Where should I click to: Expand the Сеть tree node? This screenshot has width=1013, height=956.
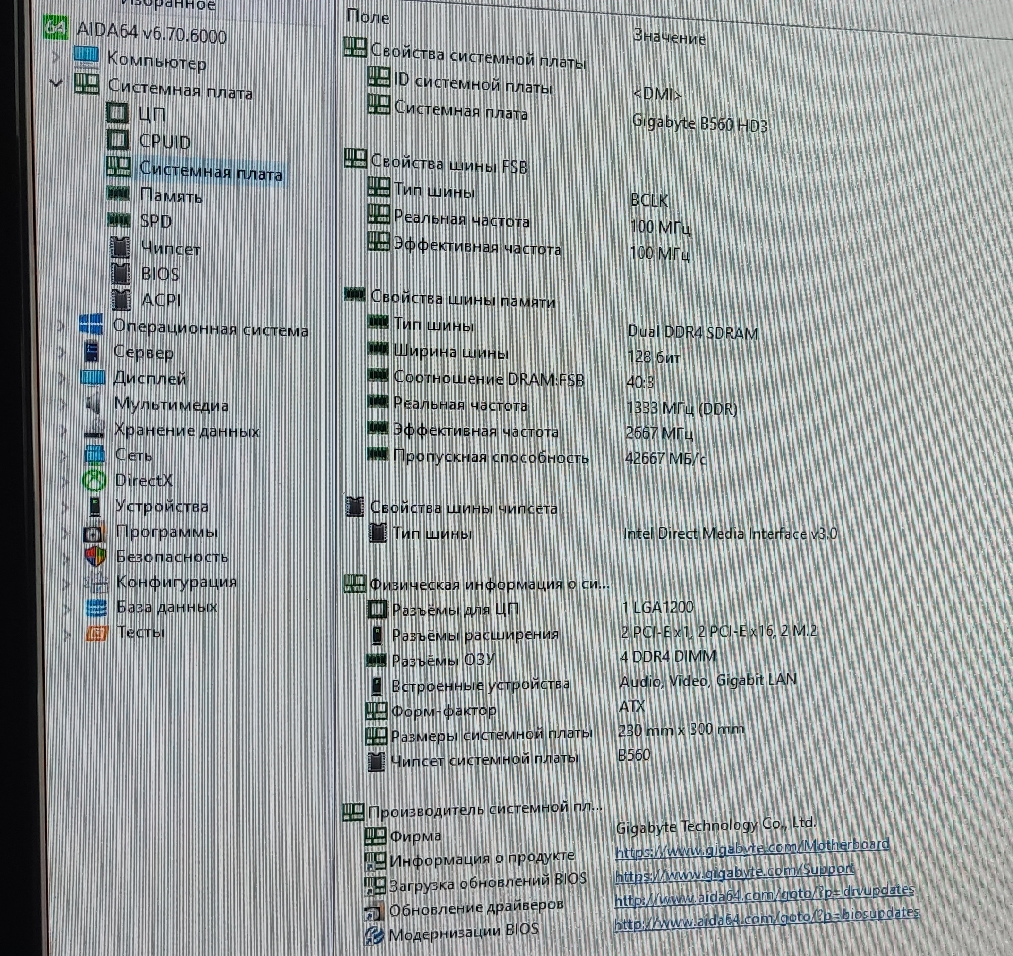point(64,455)
